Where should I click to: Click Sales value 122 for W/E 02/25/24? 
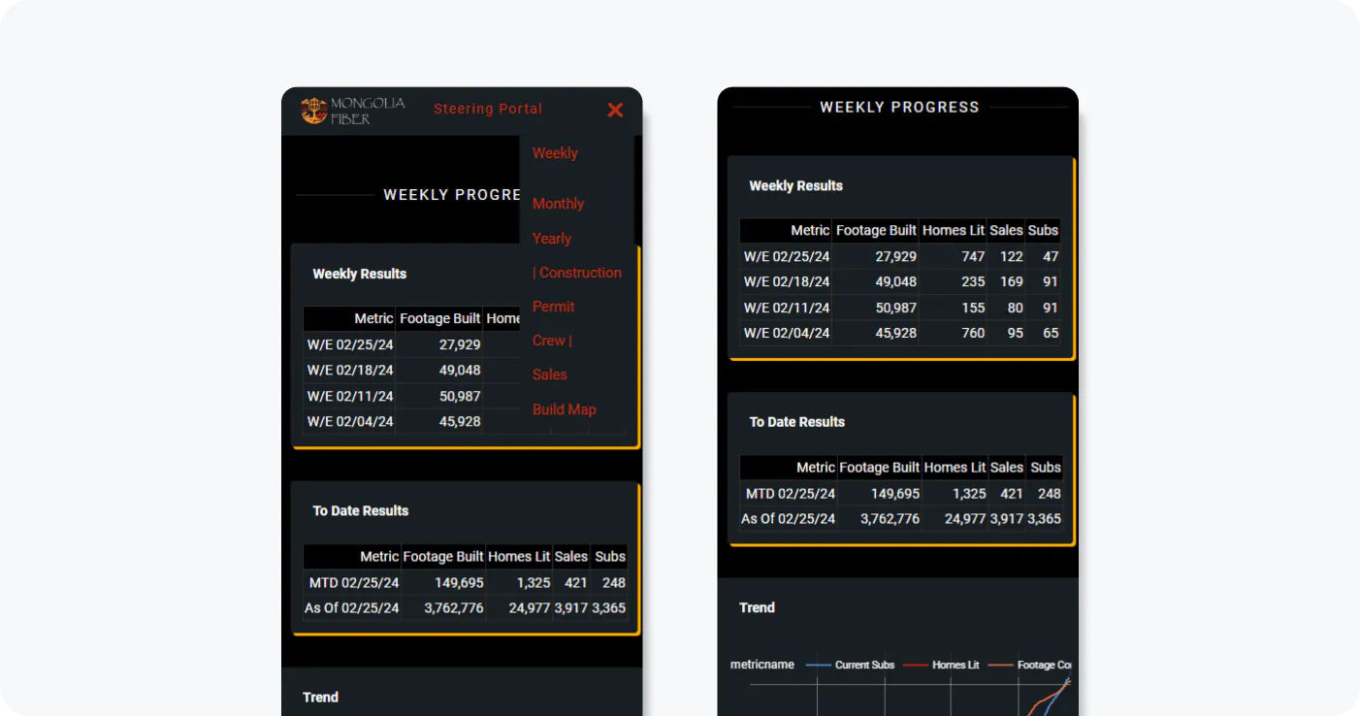click(1012, 257)
